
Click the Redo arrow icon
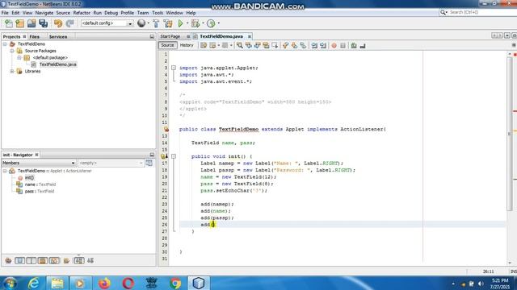tap(69, 23)
